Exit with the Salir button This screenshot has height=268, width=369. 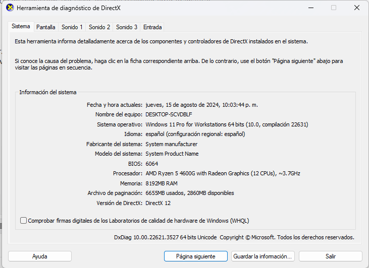coord(331,256)
